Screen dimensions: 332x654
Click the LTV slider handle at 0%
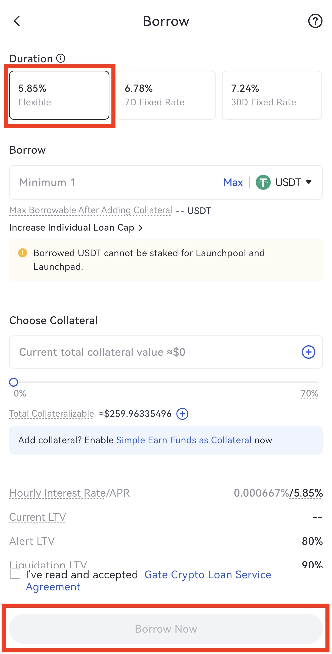[14, 382]
